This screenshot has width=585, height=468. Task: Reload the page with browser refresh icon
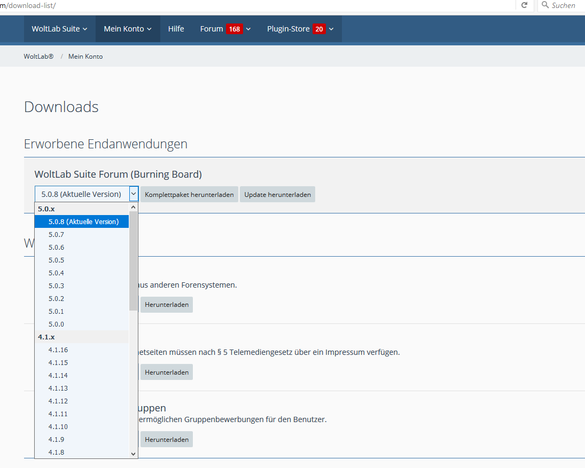(524, 5)
